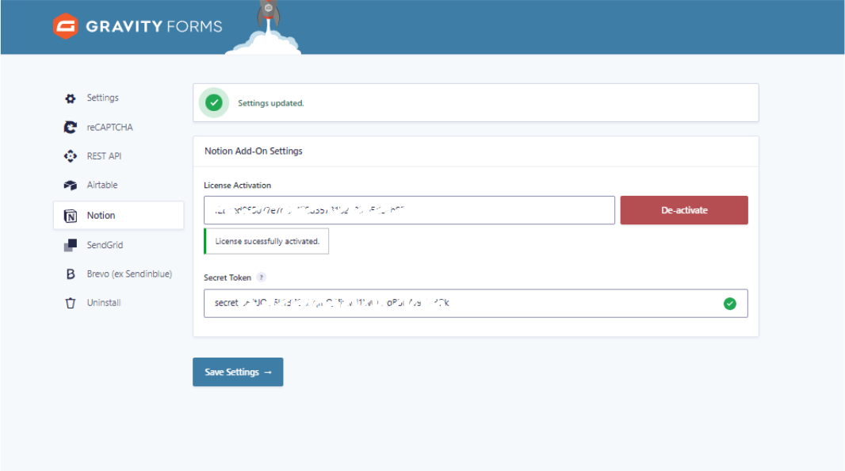
Task: Focus the License Activation key field
Action: point(409,210)
